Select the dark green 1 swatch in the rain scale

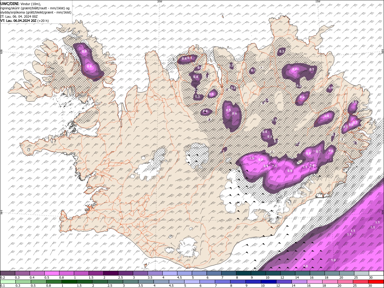pyautogui.click(x=69, y=282)
